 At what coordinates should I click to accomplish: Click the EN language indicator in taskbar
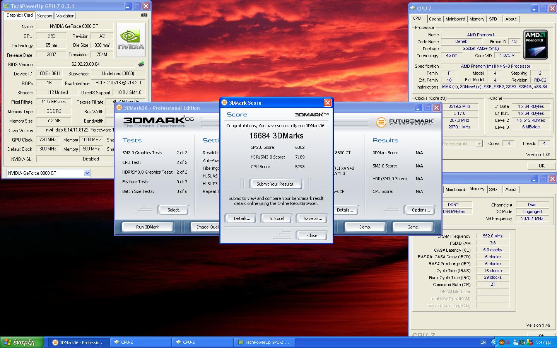point(483,342)
